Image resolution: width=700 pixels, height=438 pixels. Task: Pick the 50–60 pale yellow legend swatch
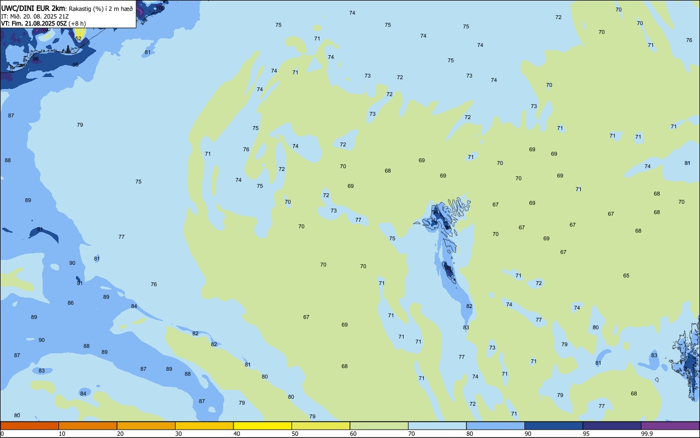[x=320, y=425]
